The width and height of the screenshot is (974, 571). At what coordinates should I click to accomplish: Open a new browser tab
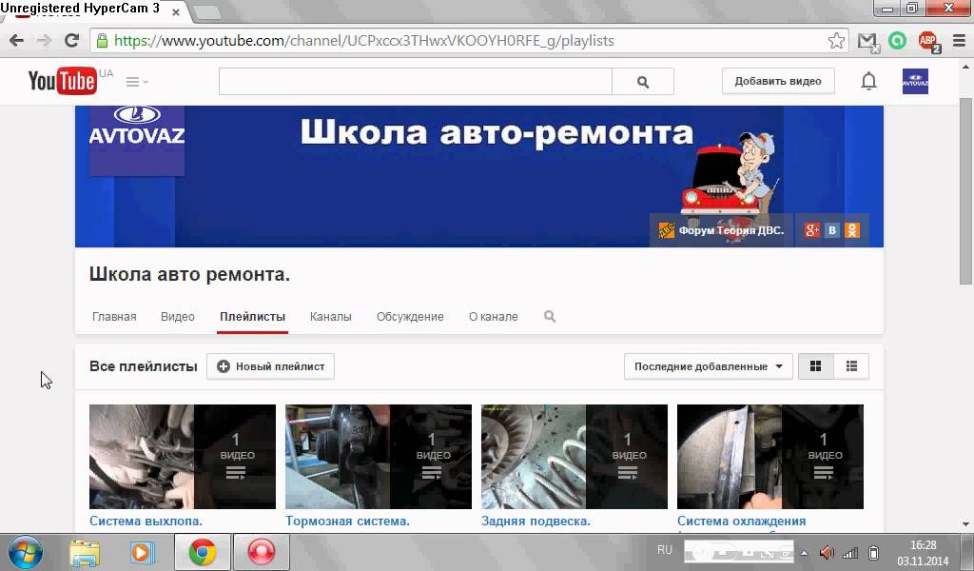tap(206, 12)
